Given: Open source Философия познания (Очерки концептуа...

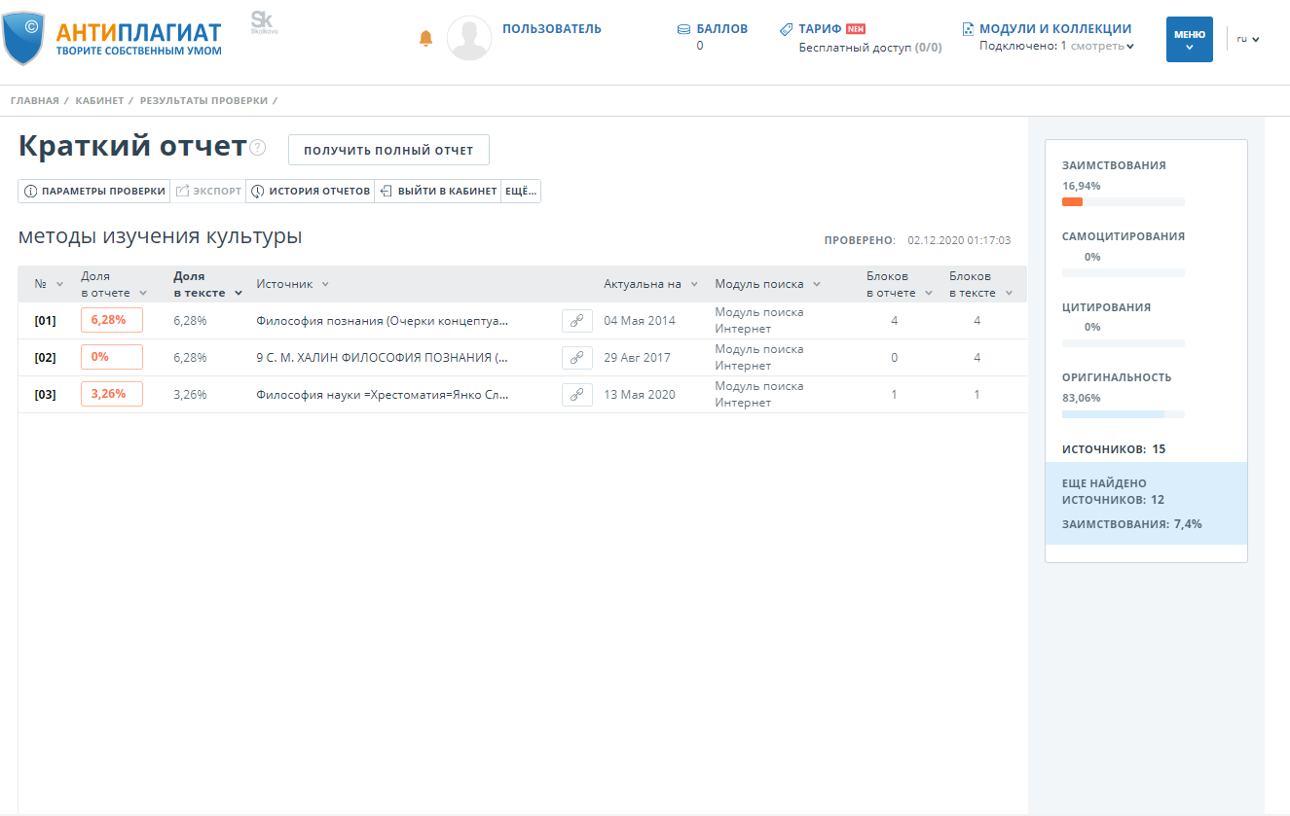Looking at the screenshot, I should point(382,321).
